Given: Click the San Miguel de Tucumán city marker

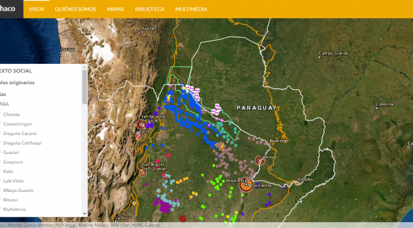Looking at the screenshot, I should click(143, 173).
